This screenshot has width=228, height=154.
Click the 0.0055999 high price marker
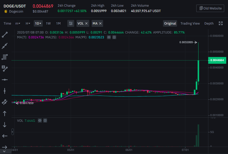[188, 42]
